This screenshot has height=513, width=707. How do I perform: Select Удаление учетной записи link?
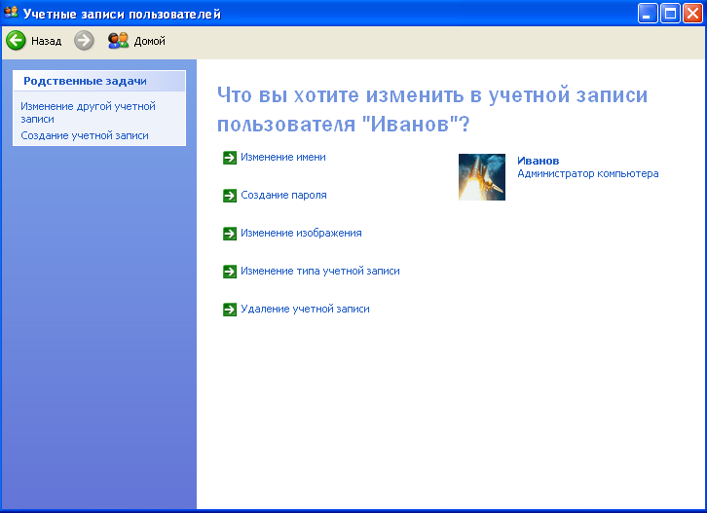pos(305,309)
